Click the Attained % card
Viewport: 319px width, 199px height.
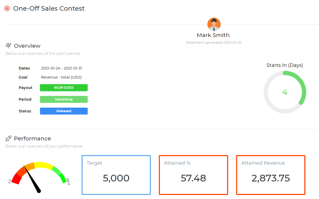coord(193,175)
